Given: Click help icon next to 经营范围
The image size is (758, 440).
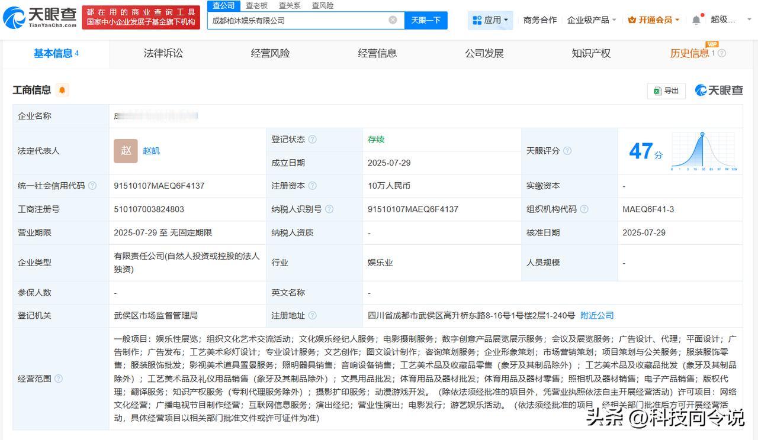Looking at the screenshot, I should click(58, 378).
